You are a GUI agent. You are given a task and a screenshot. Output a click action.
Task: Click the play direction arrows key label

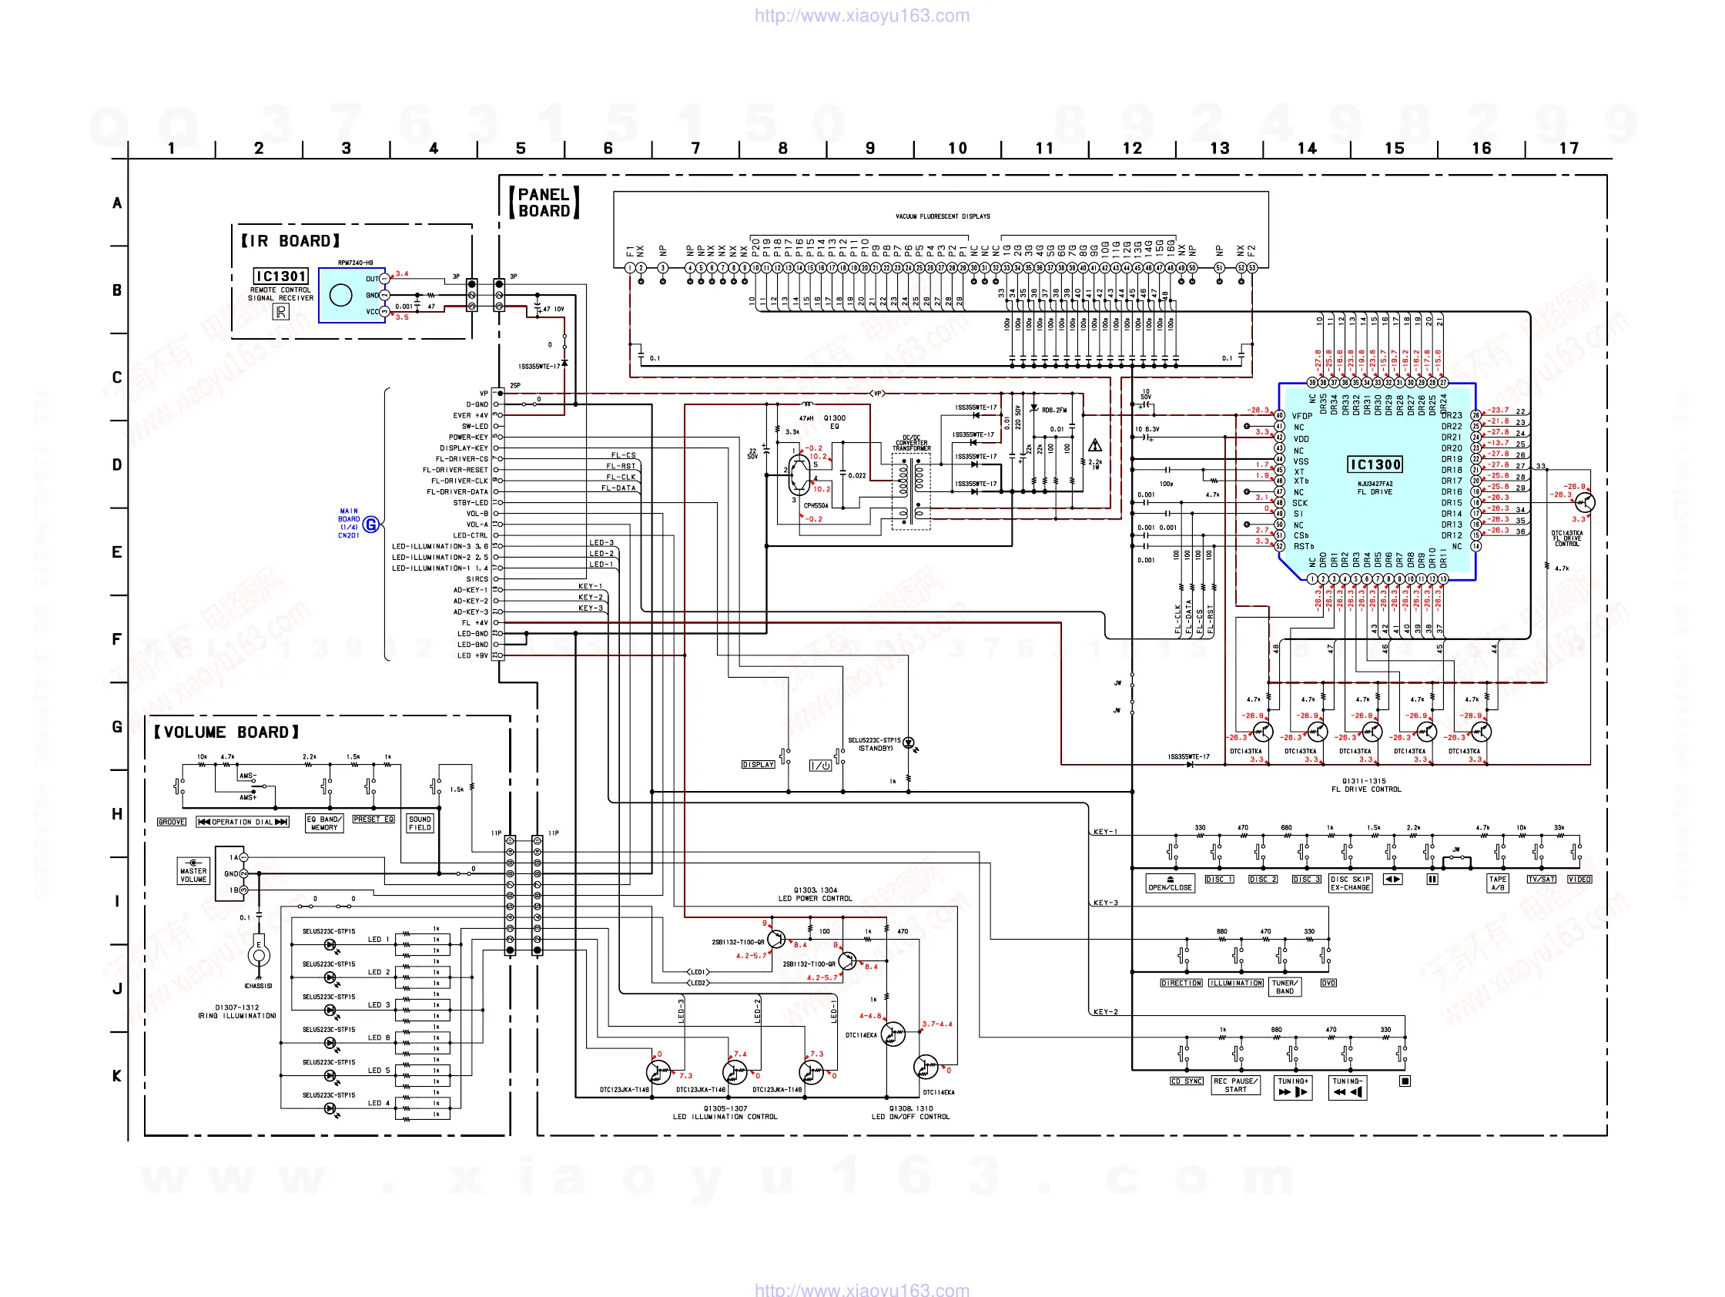(x=1392, y=879)
